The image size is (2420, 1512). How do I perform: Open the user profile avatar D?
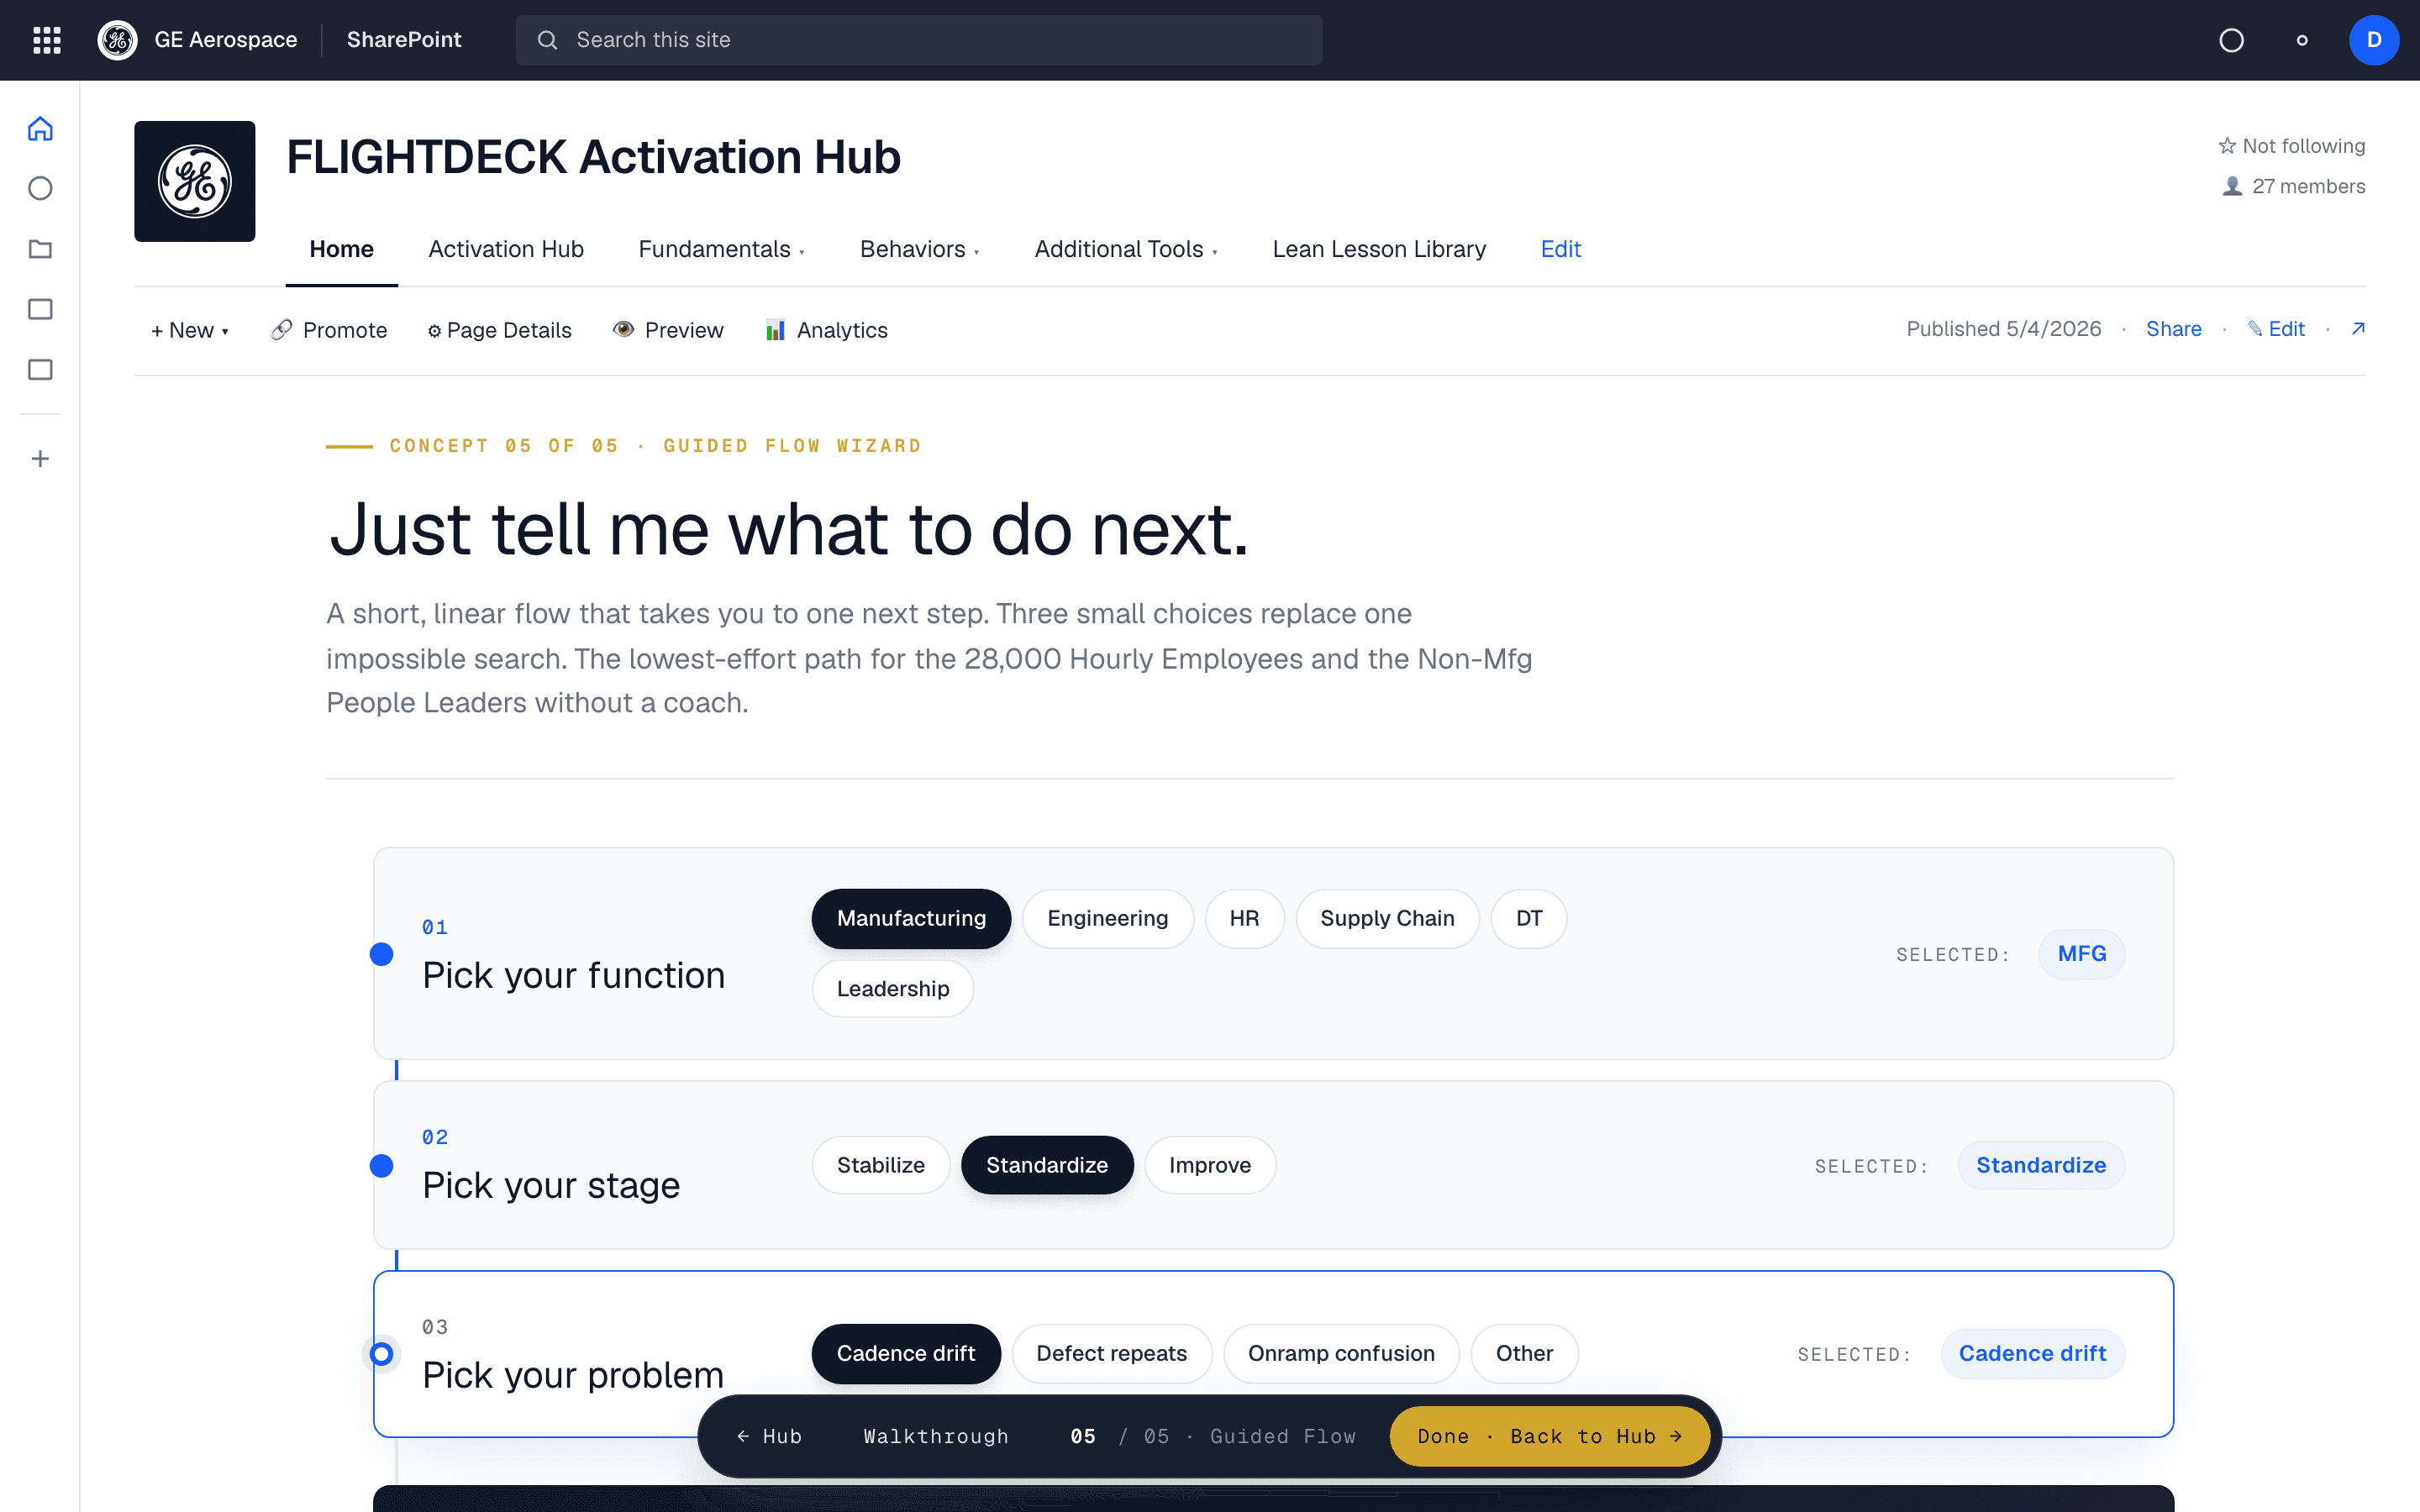pos(2374,40)
